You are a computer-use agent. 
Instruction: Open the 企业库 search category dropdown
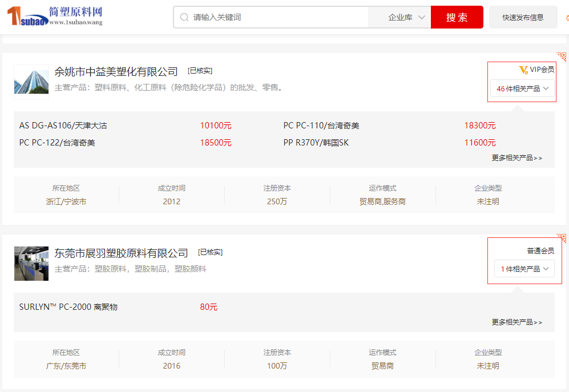(x=406, y=17)
